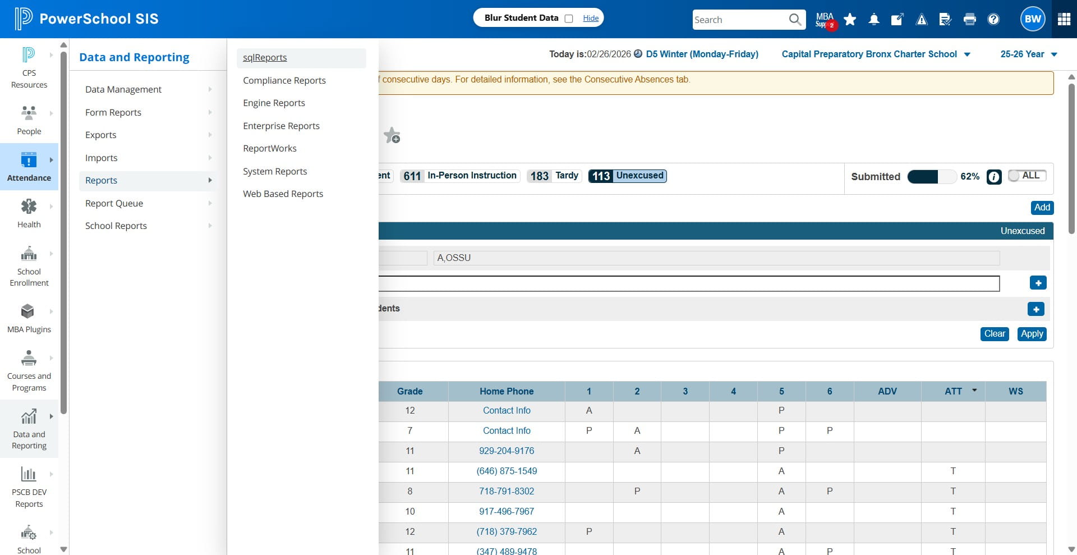This screenshot has width=1077, height=555.
Task: Click plus button beside filter input
Action: coord(1038,283)
